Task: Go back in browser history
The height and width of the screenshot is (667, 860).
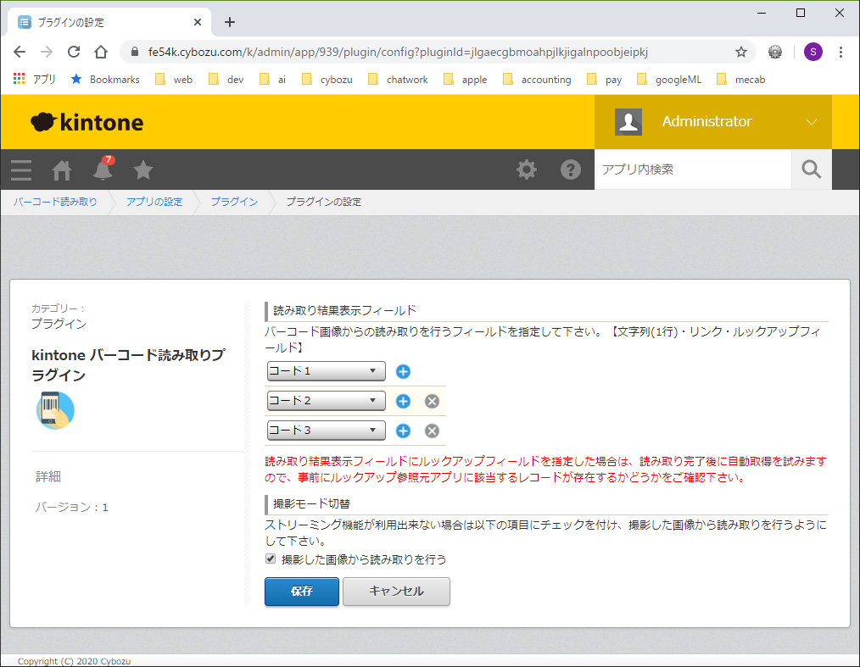Action: pyautogui.click(x=20, y=52)
